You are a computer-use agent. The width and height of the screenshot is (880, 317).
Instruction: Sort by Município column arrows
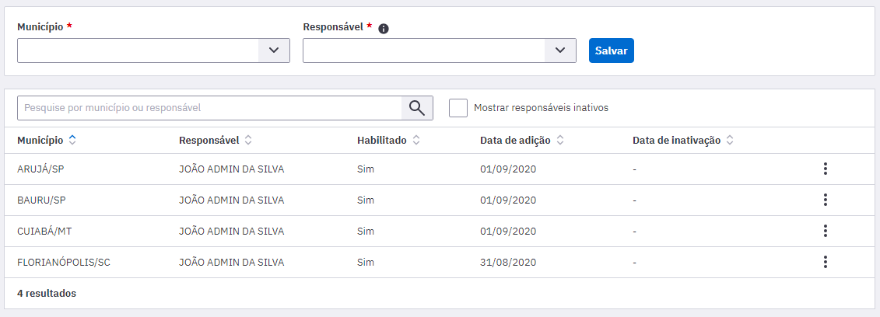click(x=72, y=141)
